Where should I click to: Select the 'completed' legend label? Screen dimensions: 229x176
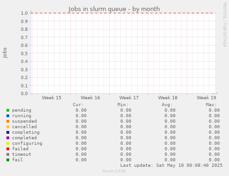point(24,138)
